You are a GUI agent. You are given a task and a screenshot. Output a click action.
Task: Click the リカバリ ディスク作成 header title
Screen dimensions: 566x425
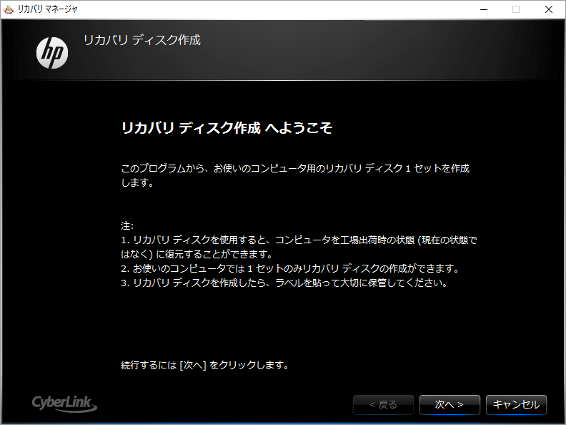(141, 40)
